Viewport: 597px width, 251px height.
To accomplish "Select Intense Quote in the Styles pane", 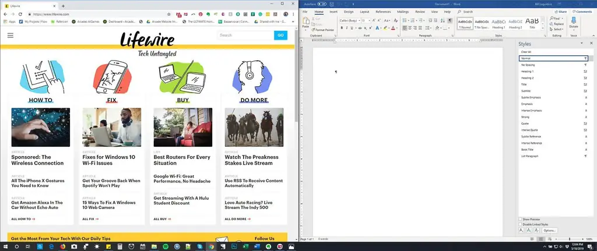I will pyautogui.click(x=554, y=130).
